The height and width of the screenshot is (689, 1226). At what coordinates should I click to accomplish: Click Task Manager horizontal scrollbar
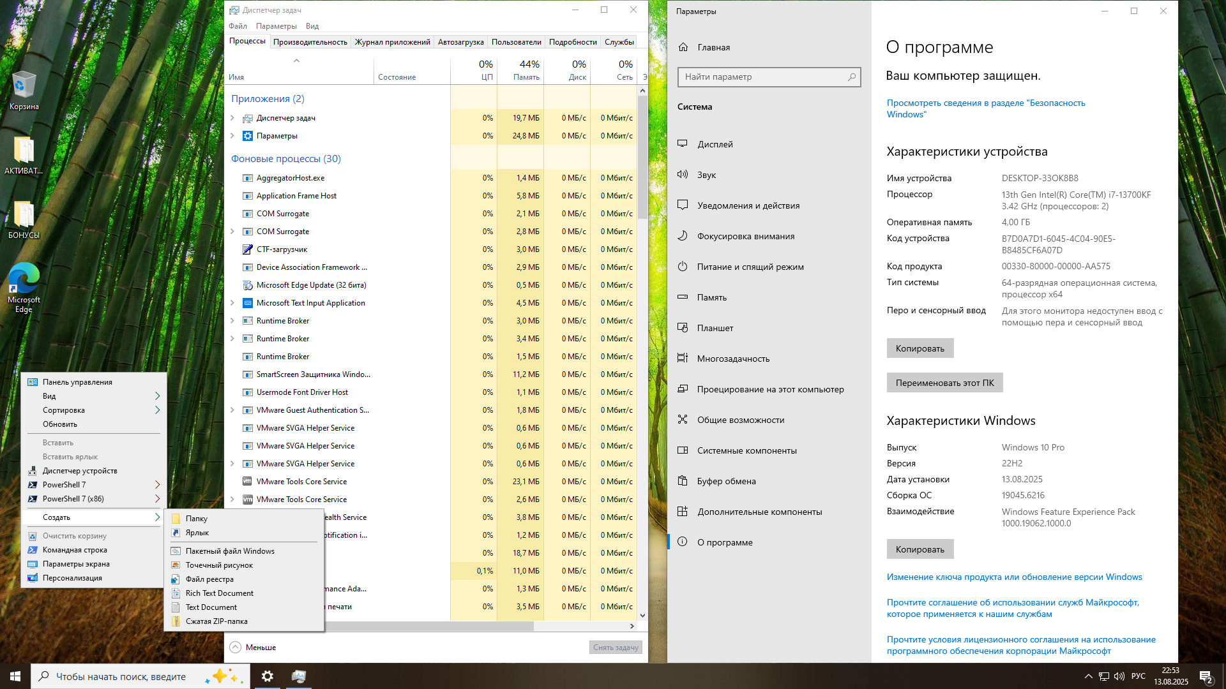430,626
